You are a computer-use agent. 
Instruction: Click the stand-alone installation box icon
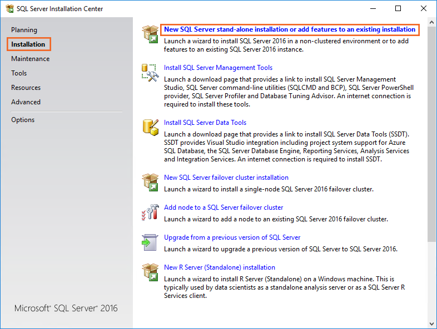[150, 33]
